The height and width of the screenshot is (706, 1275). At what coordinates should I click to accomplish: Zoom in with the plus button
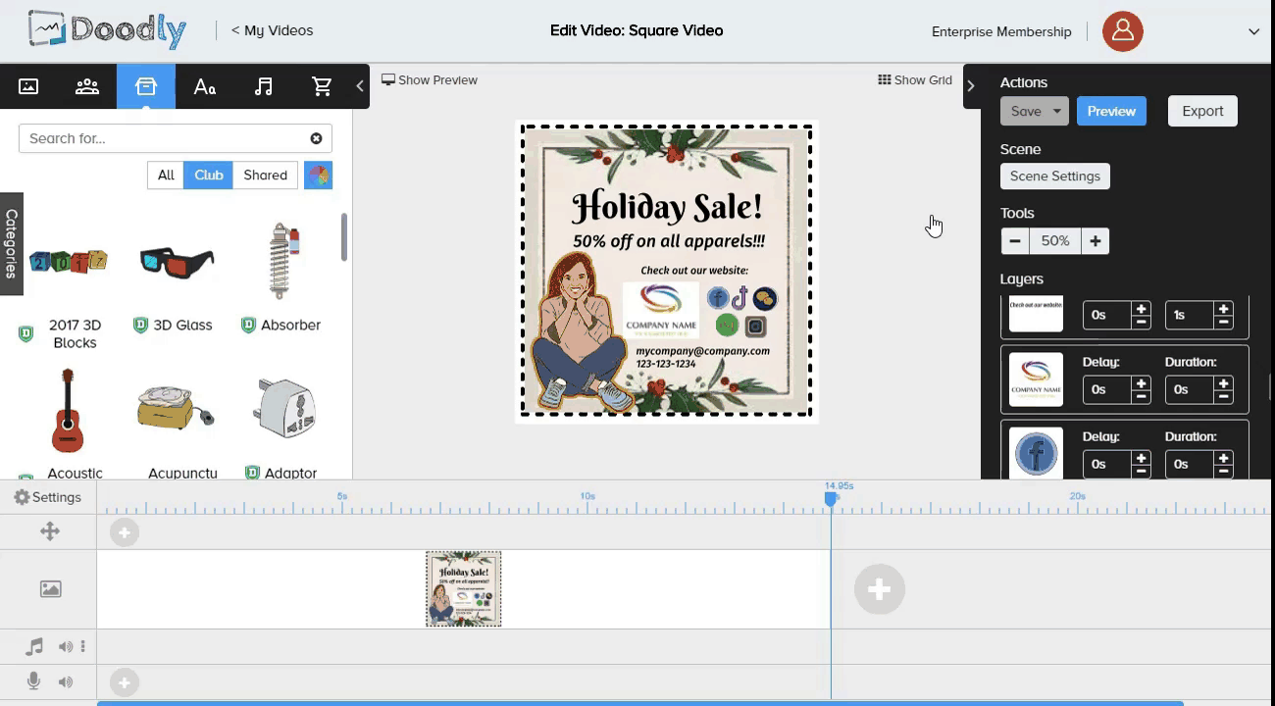(x=1096, y=241)
